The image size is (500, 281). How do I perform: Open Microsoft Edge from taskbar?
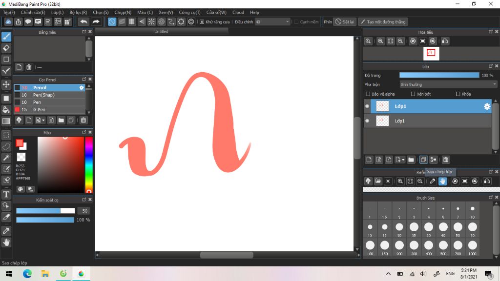[27, 274]
